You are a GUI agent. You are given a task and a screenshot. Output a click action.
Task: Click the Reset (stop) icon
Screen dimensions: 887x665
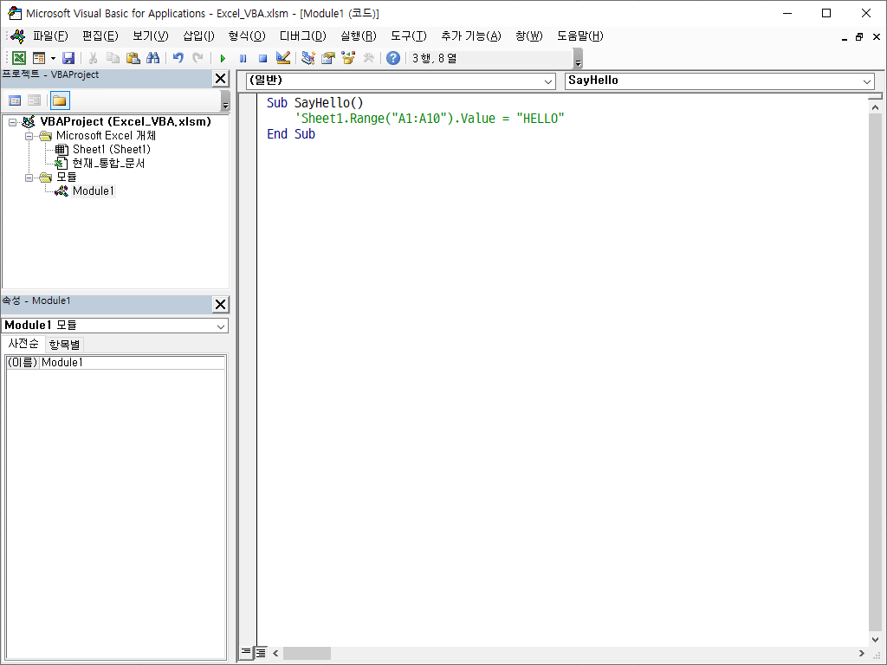262,58
